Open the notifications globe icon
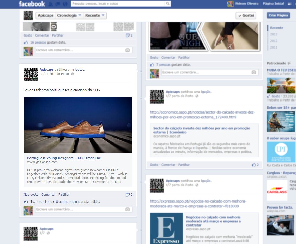296x244 pixels. click(x=65, y=4)
